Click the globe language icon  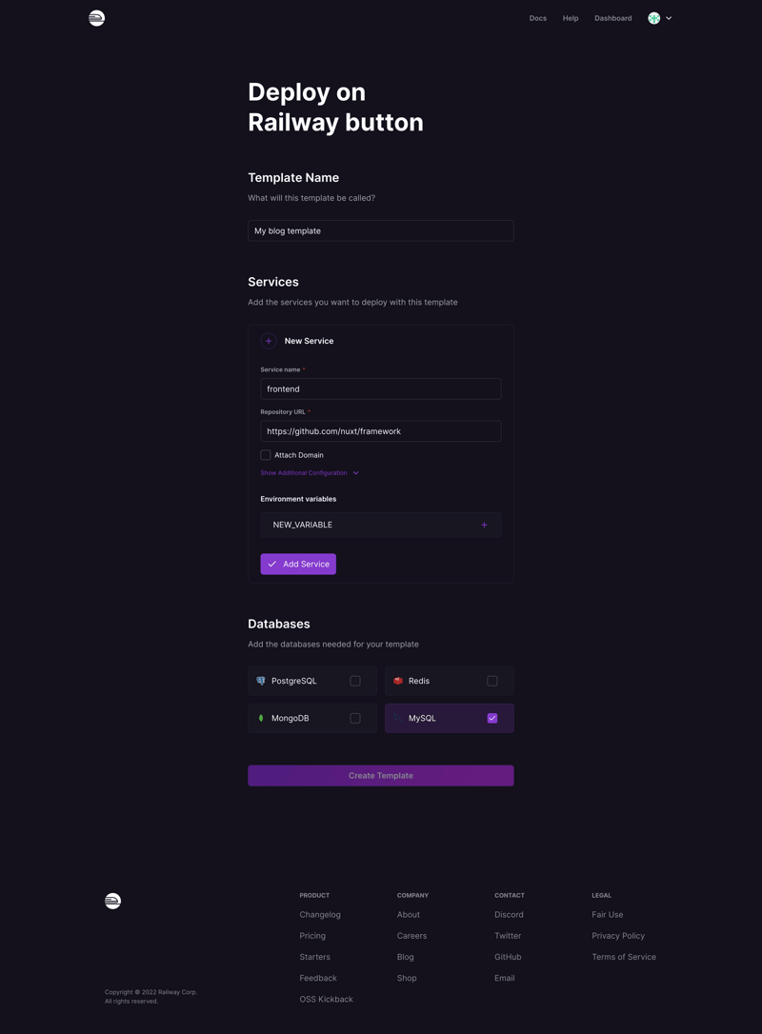[x=653, y=17]
